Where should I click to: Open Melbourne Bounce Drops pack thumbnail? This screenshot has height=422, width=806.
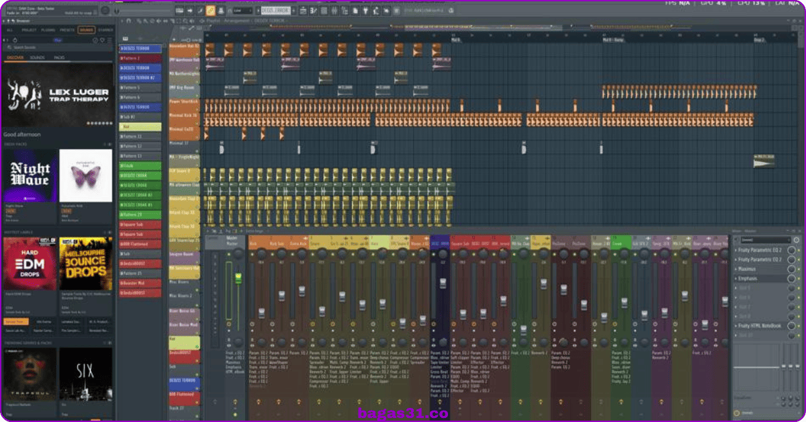point(85,263)
